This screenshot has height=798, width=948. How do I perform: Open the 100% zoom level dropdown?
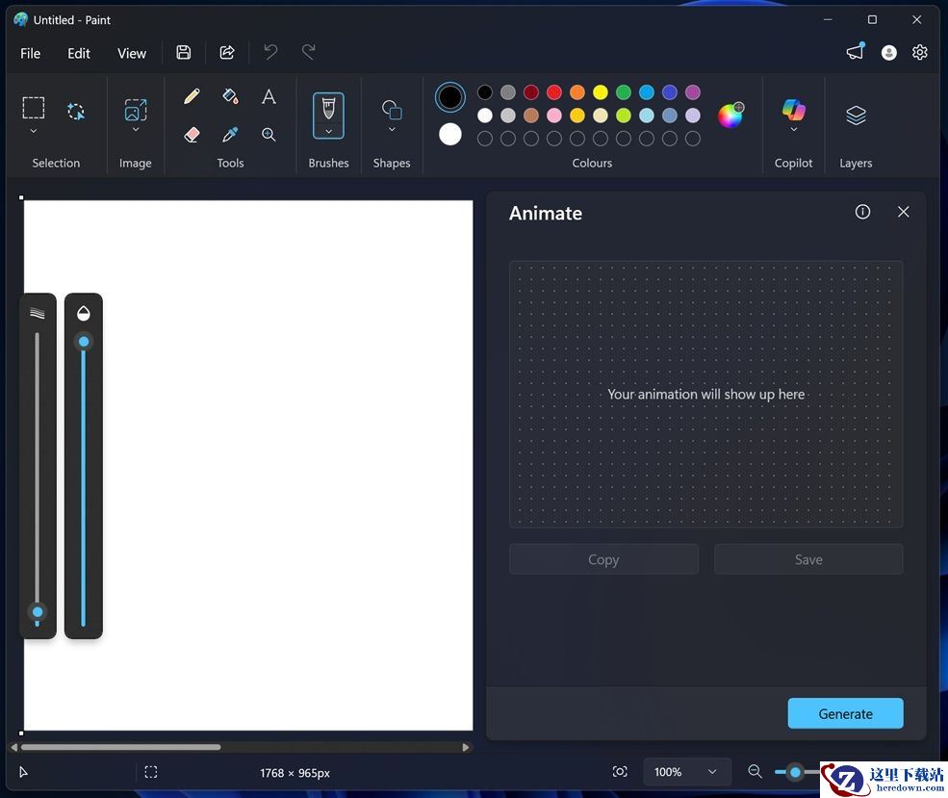pos(686,772)
